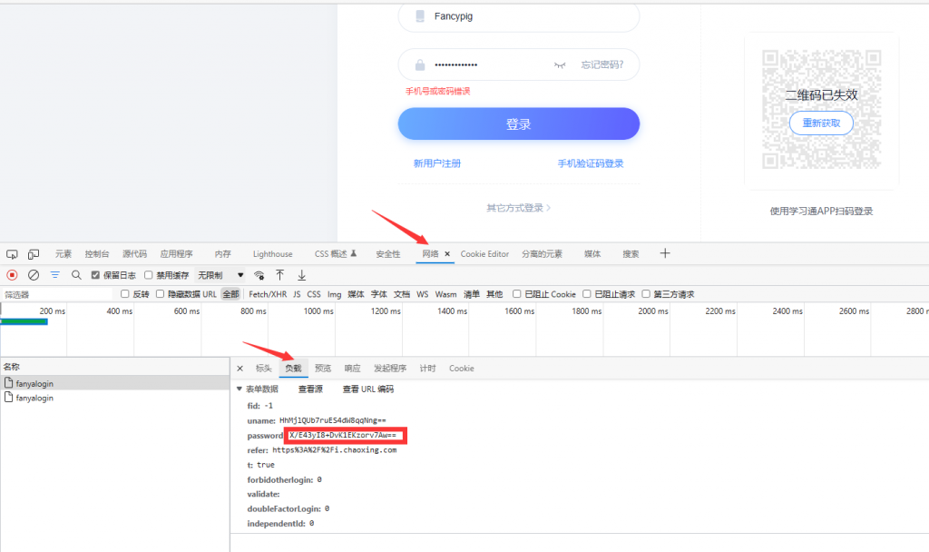Open the 媒体 Media tab
Image resolution: width=929 pixels, height=552 pixels.
click(x=592, y=254)
